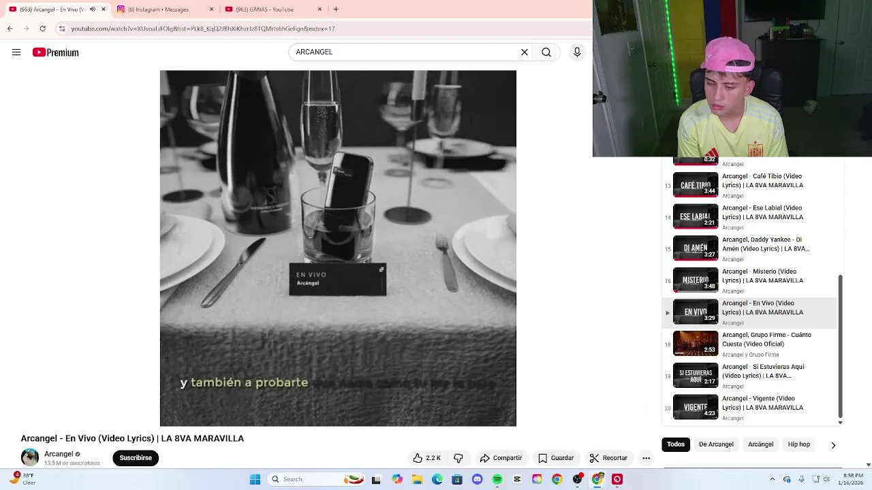Open the weather widget showing 38°F
The width and height of the screenshot is (872, 490).
(x=22, y=479)
